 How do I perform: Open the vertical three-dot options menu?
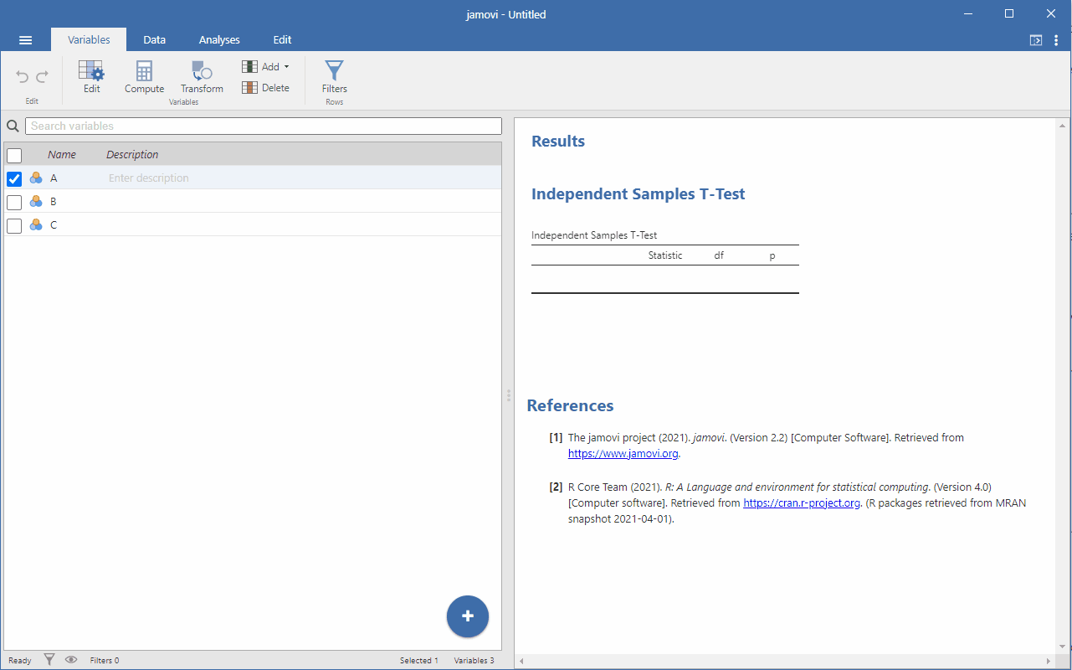click(x=1056, y=40)
